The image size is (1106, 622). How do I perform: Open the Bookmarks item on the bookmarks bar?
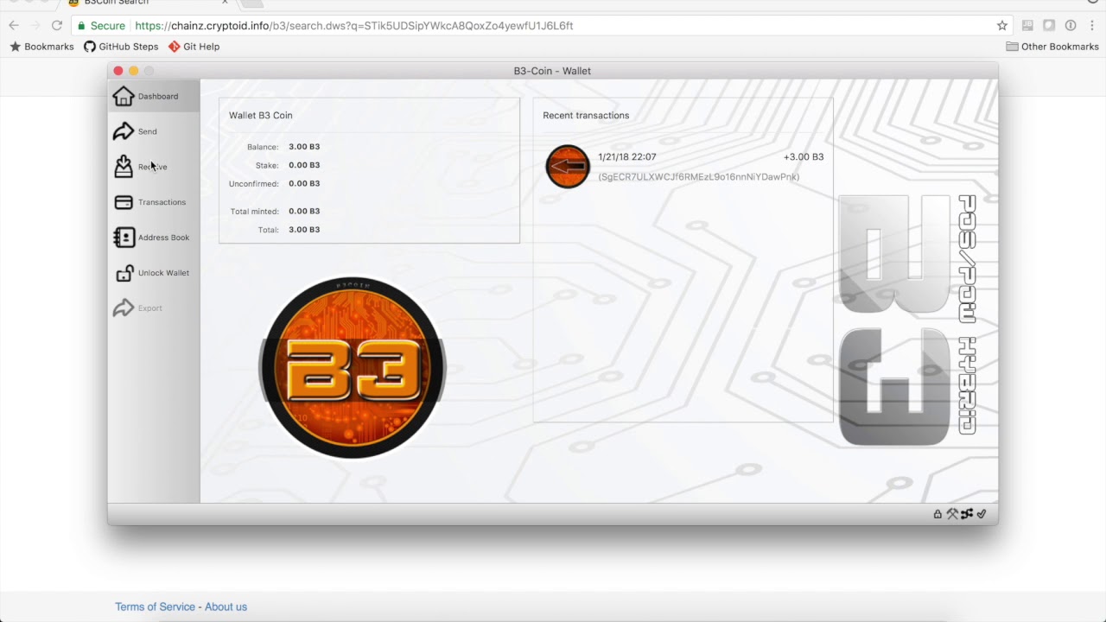tap(41, 47)
